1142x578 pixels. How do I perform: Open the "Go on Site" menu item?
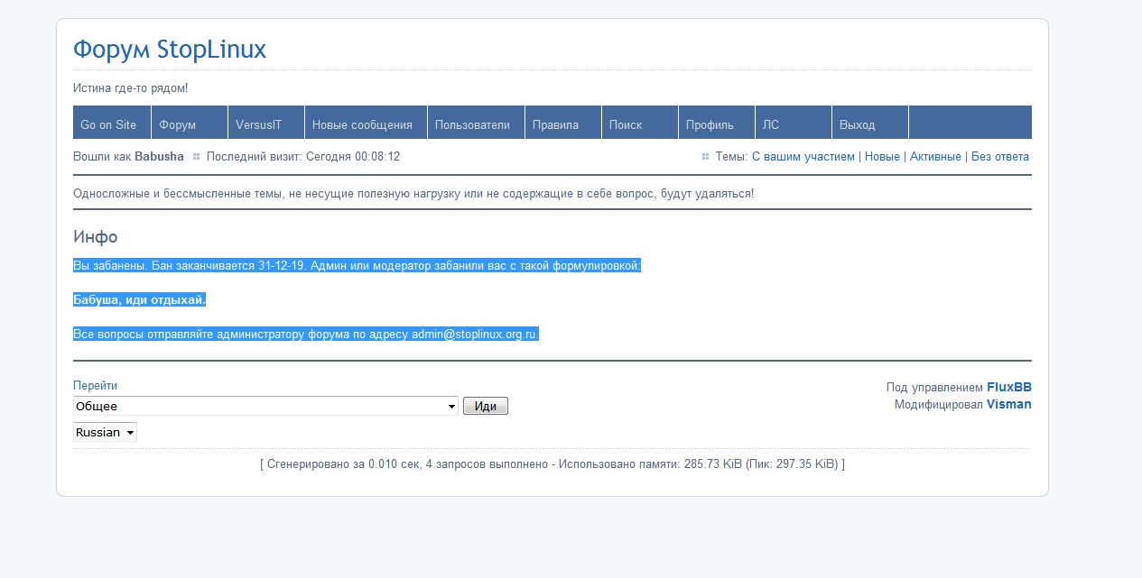click(108, 123)
